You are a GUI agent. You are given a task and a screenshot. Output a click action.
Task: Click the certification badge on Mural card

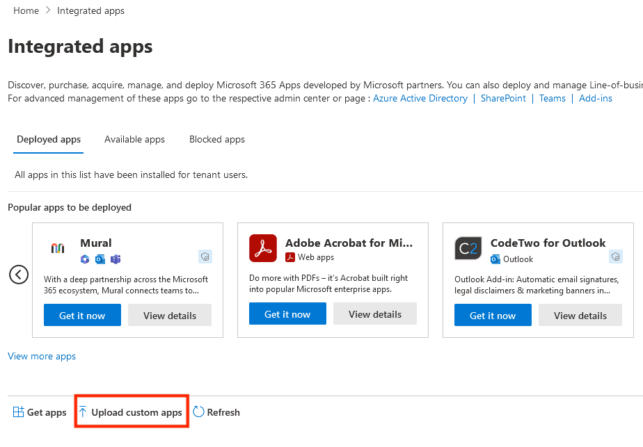pyautogui.click(x=205, y=257)
